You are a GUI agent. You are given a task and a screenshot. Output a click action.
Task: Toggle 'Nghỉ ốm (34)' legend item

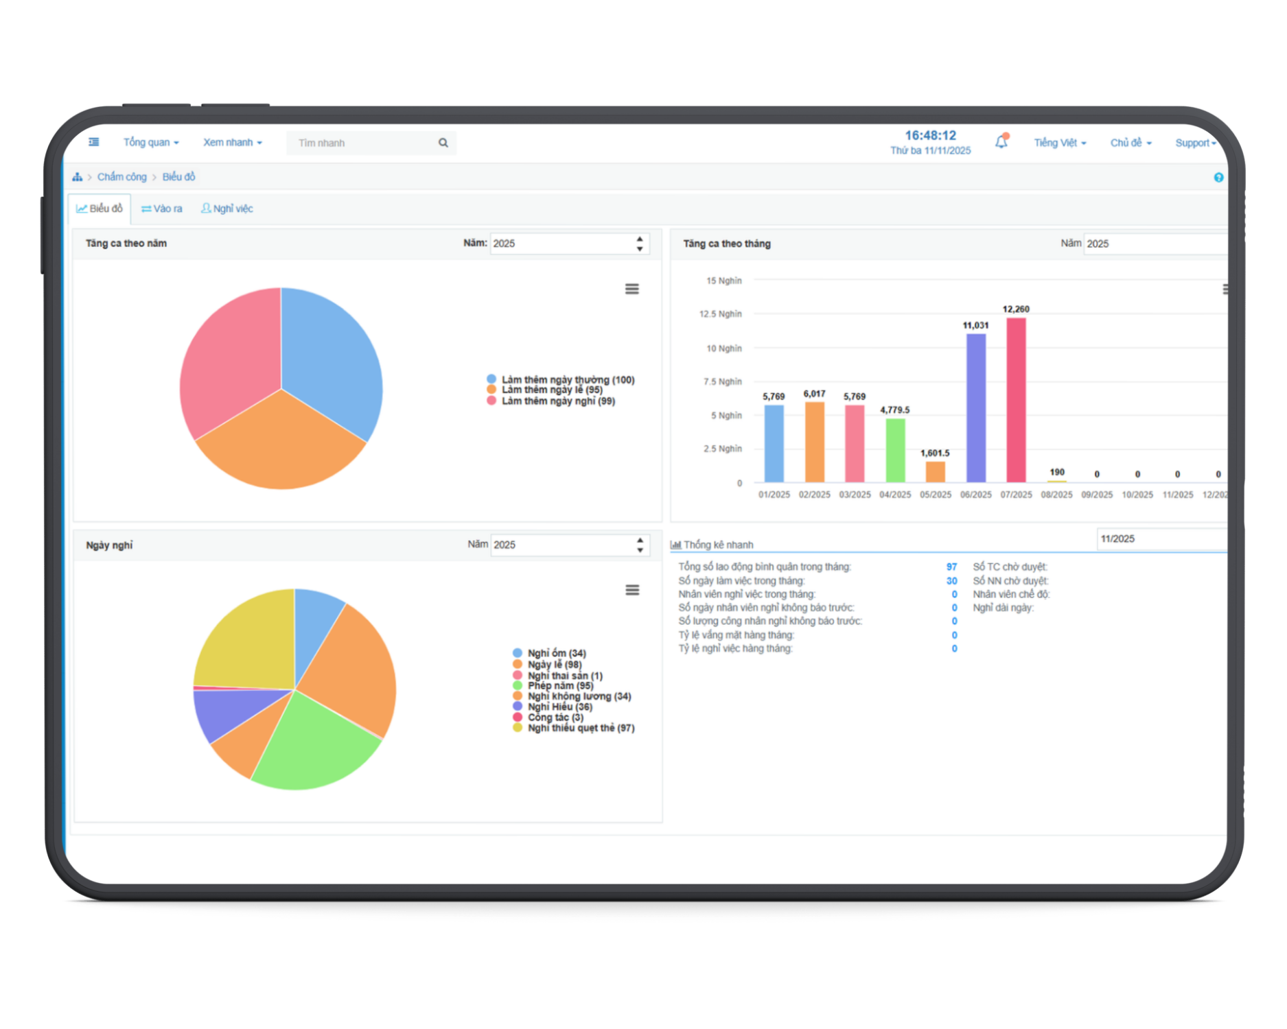556,653
